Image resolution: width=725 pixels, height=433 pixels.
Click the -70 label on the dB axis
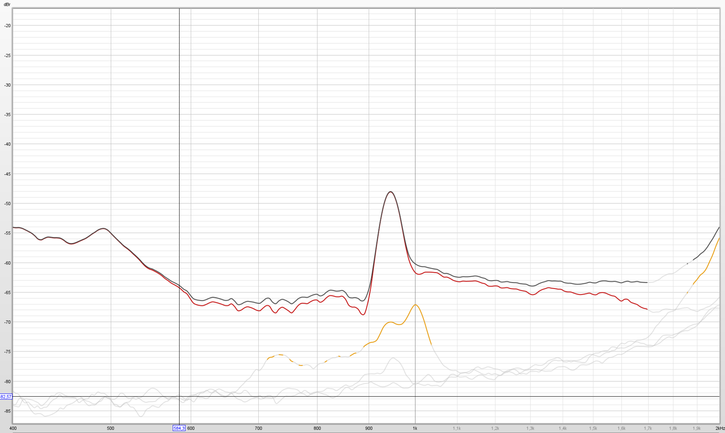coord(7,322)
